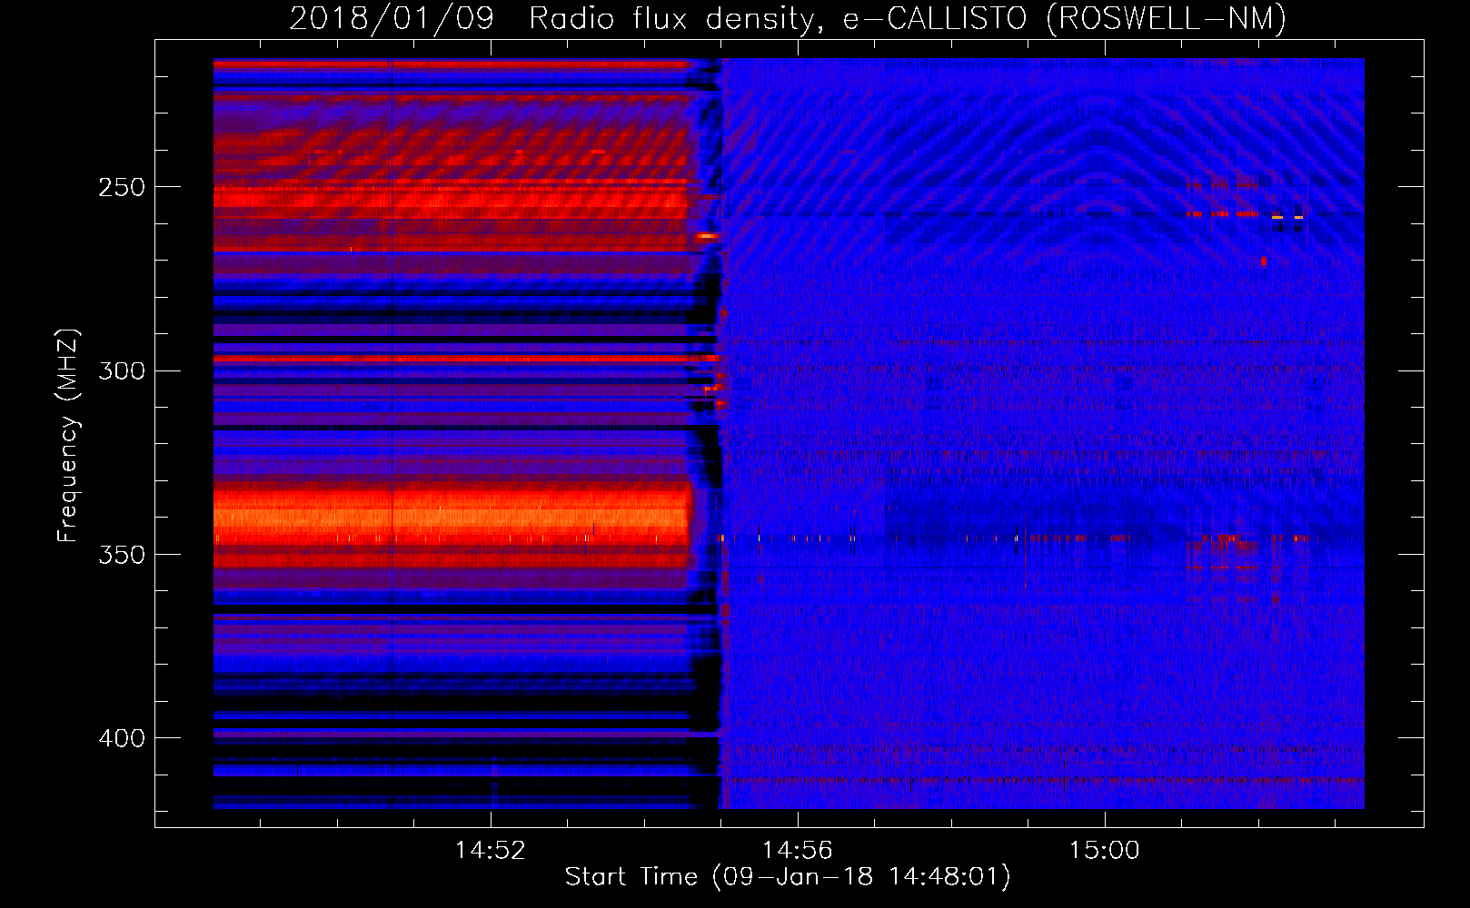Click the 350 frequency tick label
Screen dimensions: 1470x908
click(122, 555)
